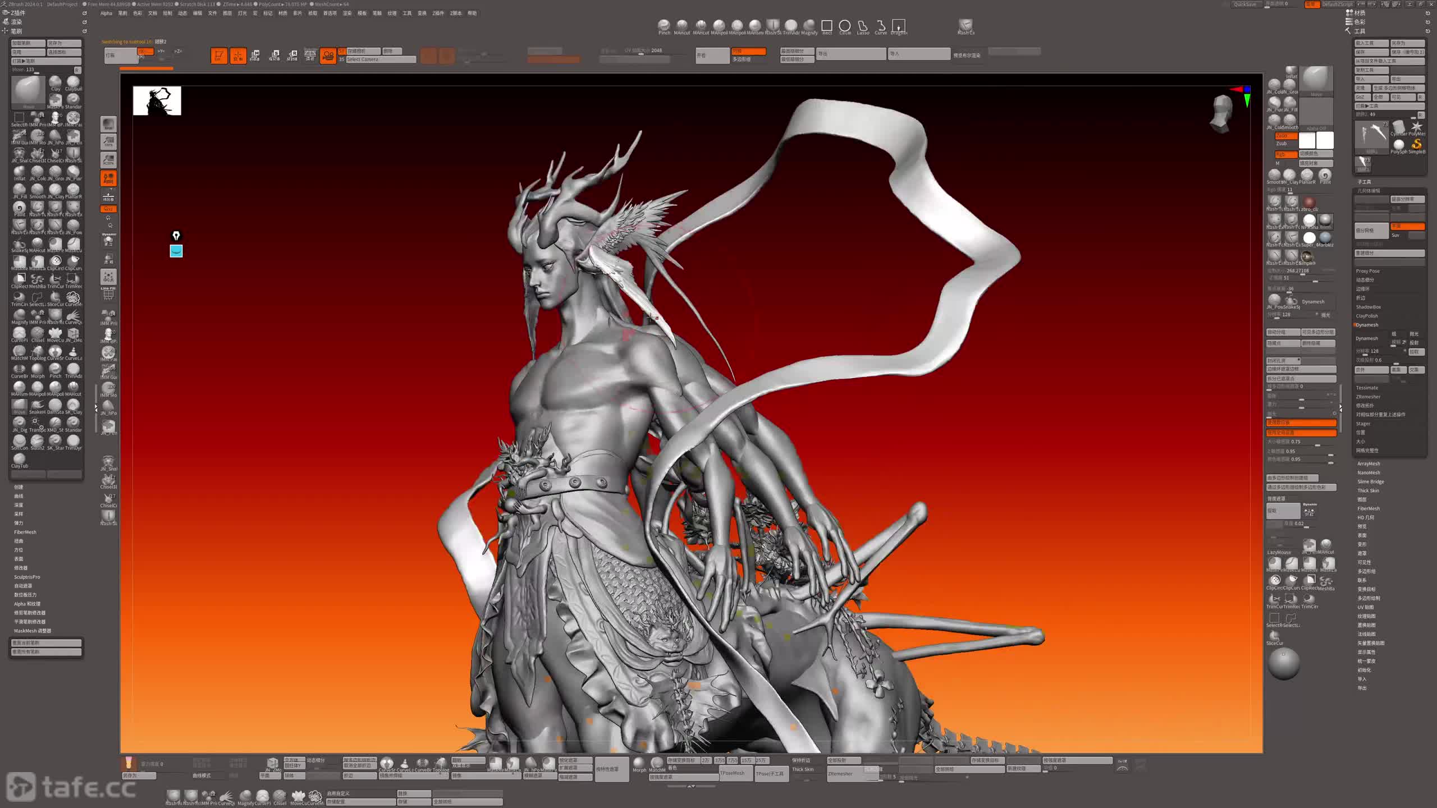
Task: Pick the ClayBuildup brush in the left brush palette
Action: [74, 83]
